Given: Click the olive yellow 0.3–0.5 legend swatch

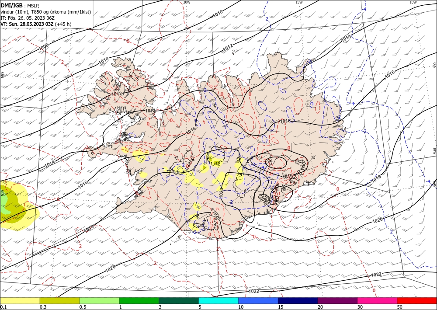Looking at the screenshot, I should (59, 300).
